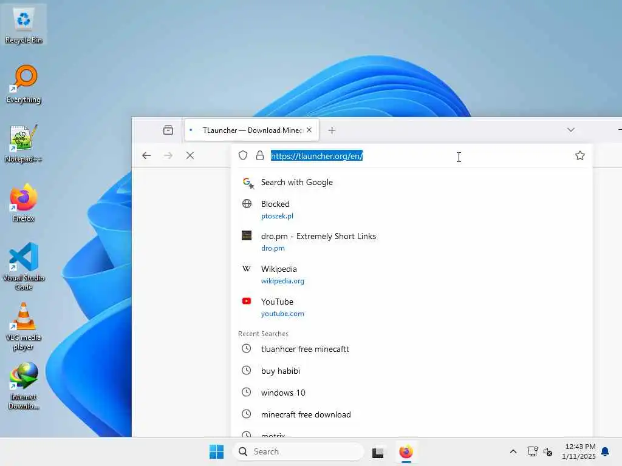The image size is (622, 466).
Task: Click the Wikipedia W icon
Action: tap(247, 269)
